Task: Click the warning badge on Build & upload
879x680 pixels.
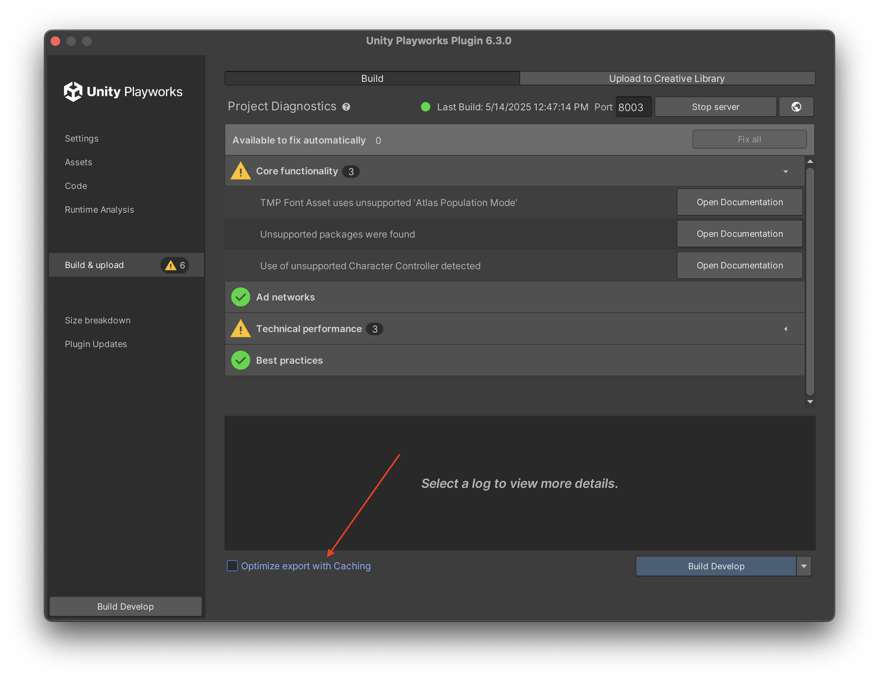Action: tap(175, 265)
